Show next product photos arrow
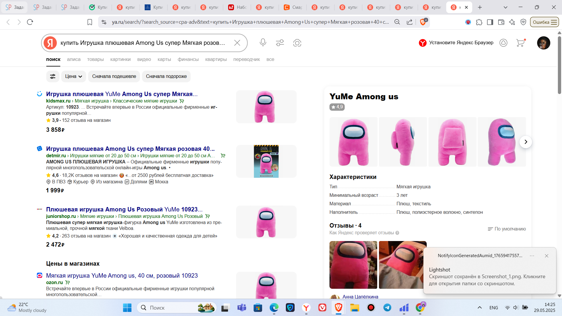This screenshot has height=316, width=562. tap(526, 142)
